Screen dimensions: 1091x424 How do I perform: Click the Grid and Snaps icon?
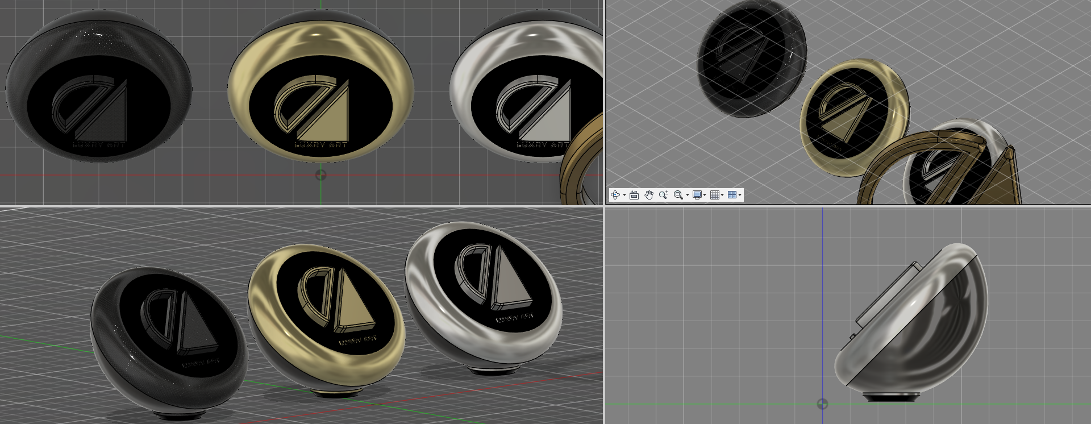click(715, 195)
